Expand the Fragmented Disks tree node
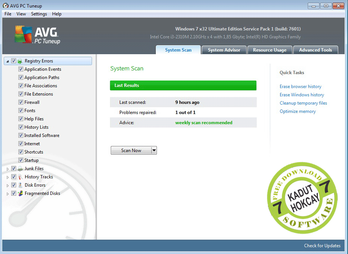Screen dimensions: 348x254 click(x=8, y=194)
